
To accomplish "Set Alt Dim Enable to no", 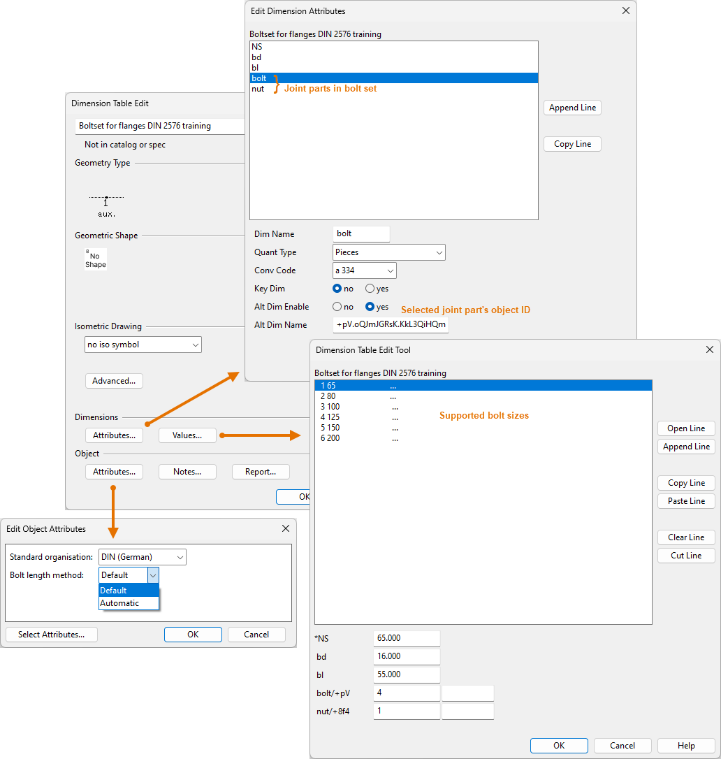I will (337, 307).
